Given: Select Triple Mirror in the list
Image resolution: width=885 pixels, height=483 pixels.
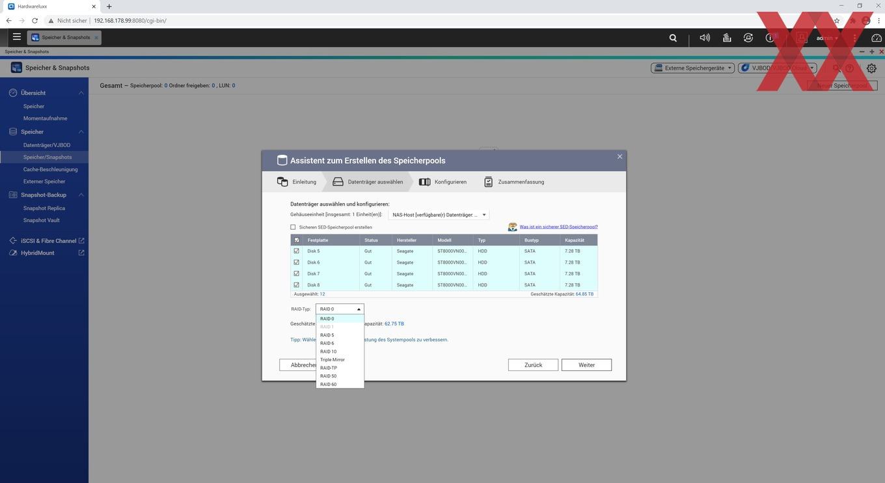Looking at the screenshot, I should pos(340,359).
